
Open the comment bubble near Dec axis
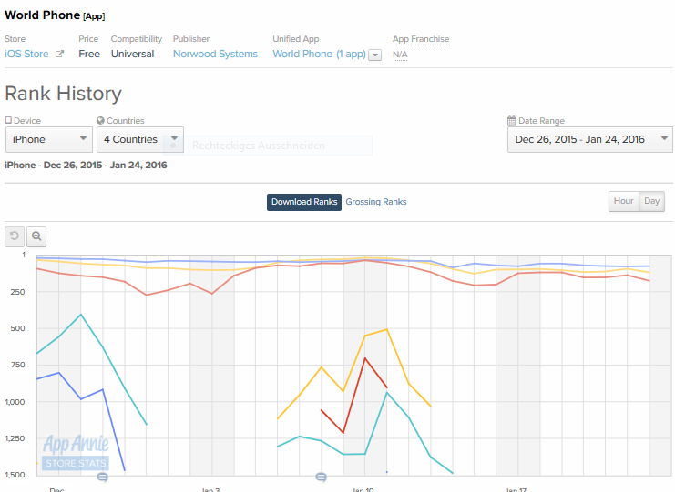(x=102, y=477)
